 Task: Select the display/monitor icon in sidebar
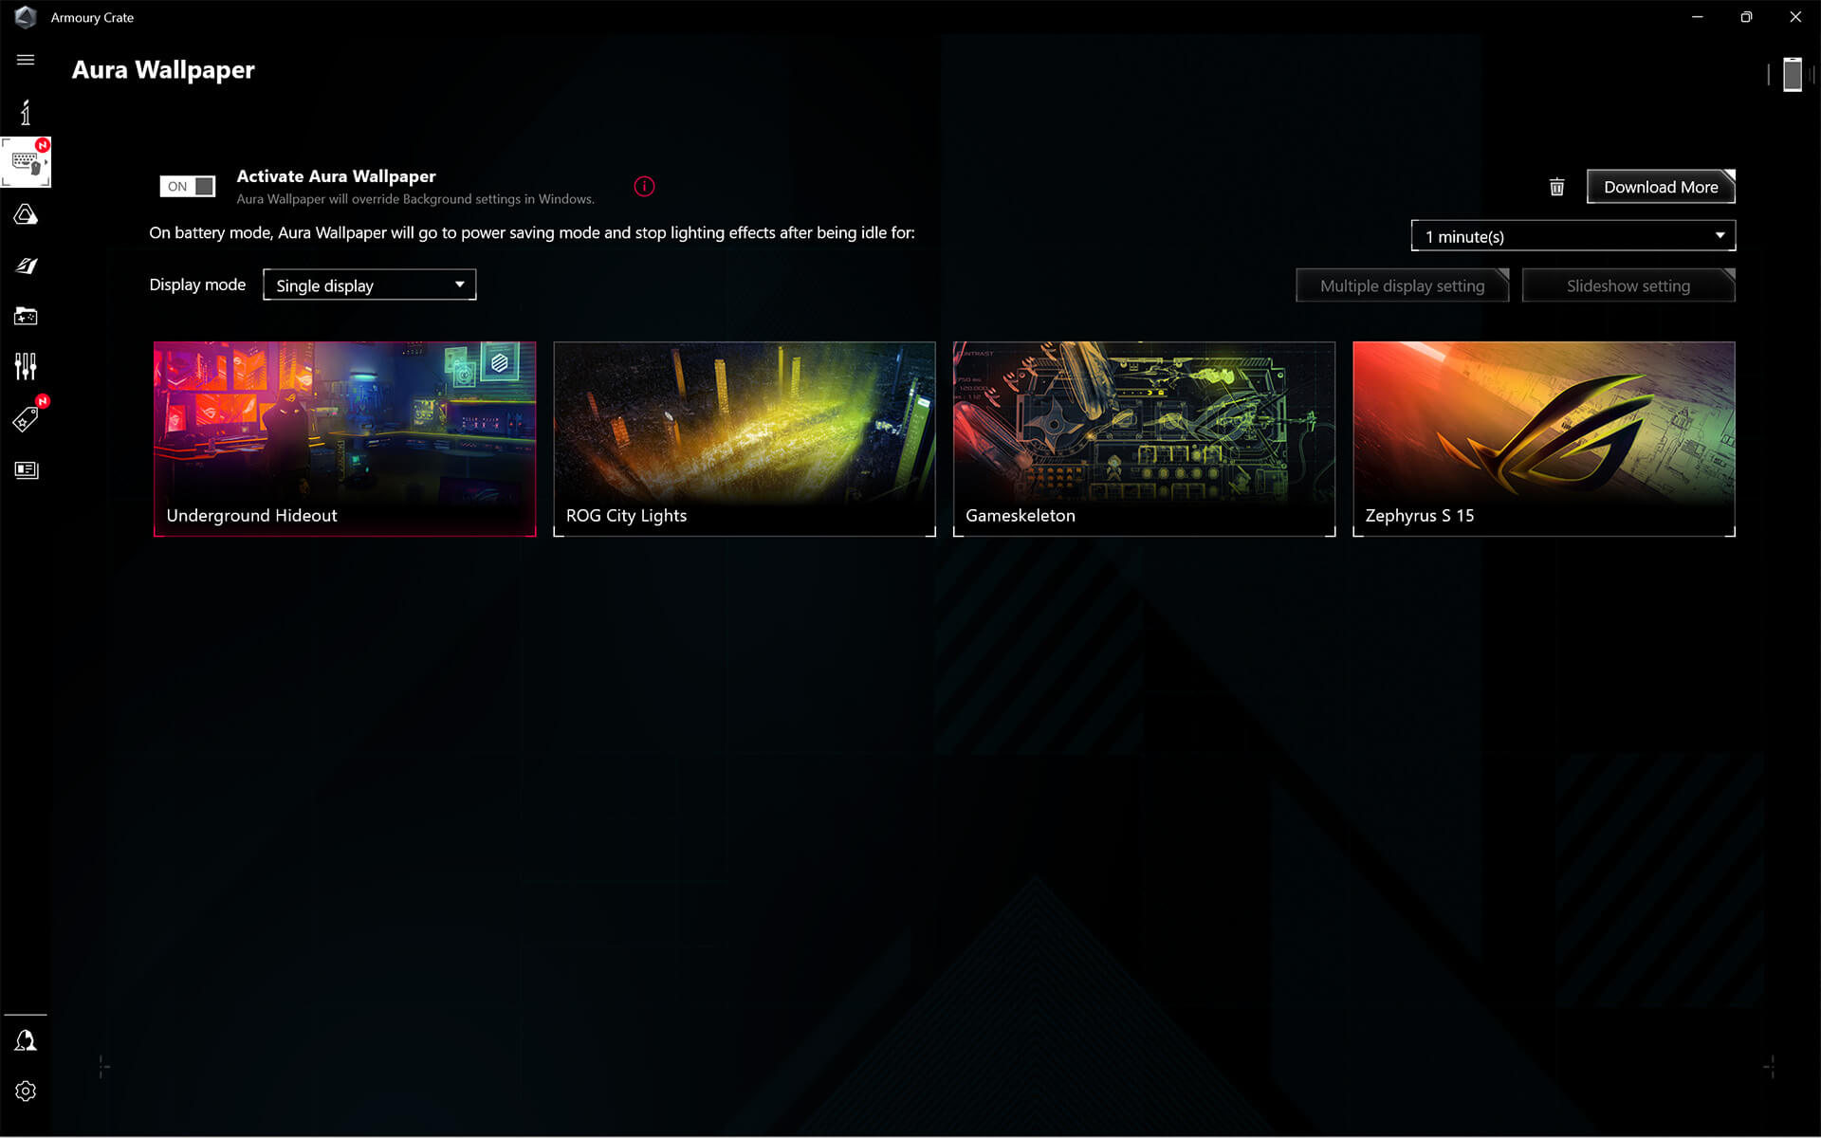(25, 469)
